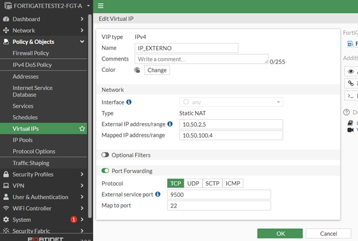Click info icon beside External IP address/range
This screenshot has width=358, height=241.
170,124
